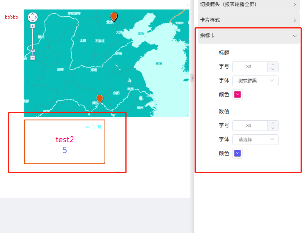Click the orange marker near 北京
The image size is (304, 233).
[114, 17]
